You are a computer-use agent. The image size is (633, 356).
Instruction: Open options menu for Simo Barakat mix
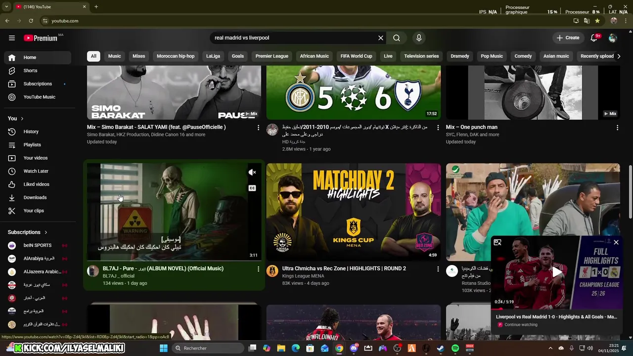tap(258, 128)
